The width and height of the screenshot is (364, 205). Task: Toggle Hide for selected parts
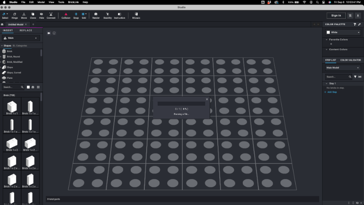coord(41,15)
